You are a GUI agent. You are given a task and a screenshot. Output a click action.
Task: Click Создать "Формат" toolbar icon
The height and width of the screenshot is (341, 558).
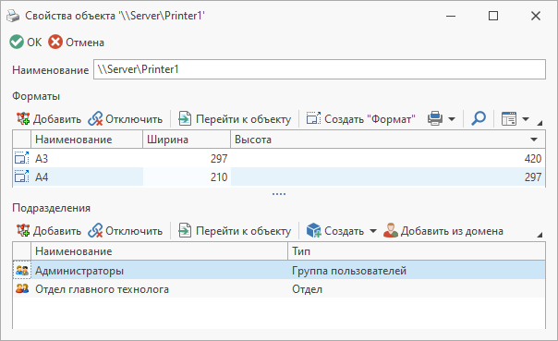point(313,119)
